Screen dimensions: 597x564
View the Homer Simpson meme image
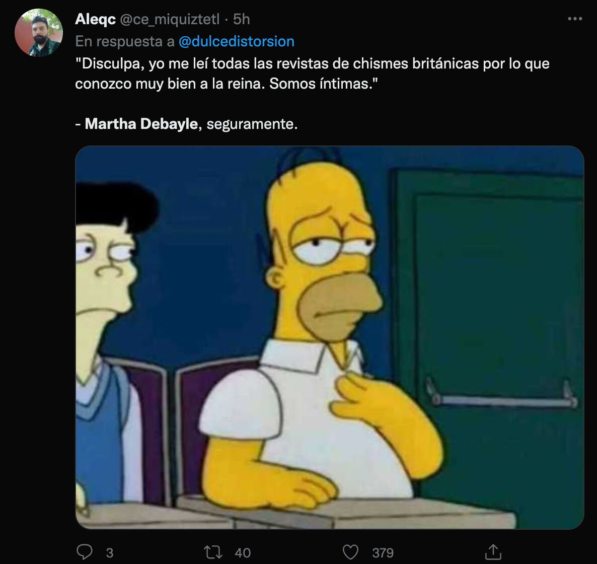pos(330,337)
